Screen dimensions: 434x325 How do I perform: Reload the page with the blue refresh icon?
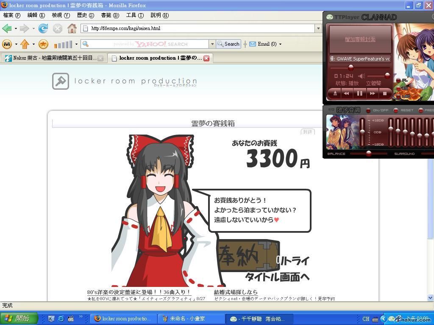click(43, 28)
